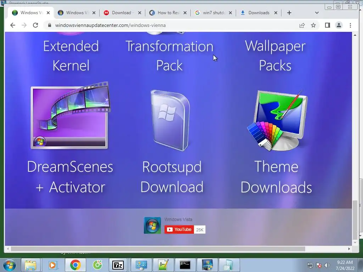The image size is (363, 272).
Task: Open the monitor shield taskbar icon
Action: tap(207, 265)
